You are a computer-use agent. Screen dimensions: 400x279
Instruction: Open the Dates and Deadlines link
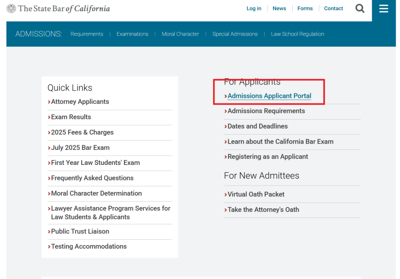257,126
